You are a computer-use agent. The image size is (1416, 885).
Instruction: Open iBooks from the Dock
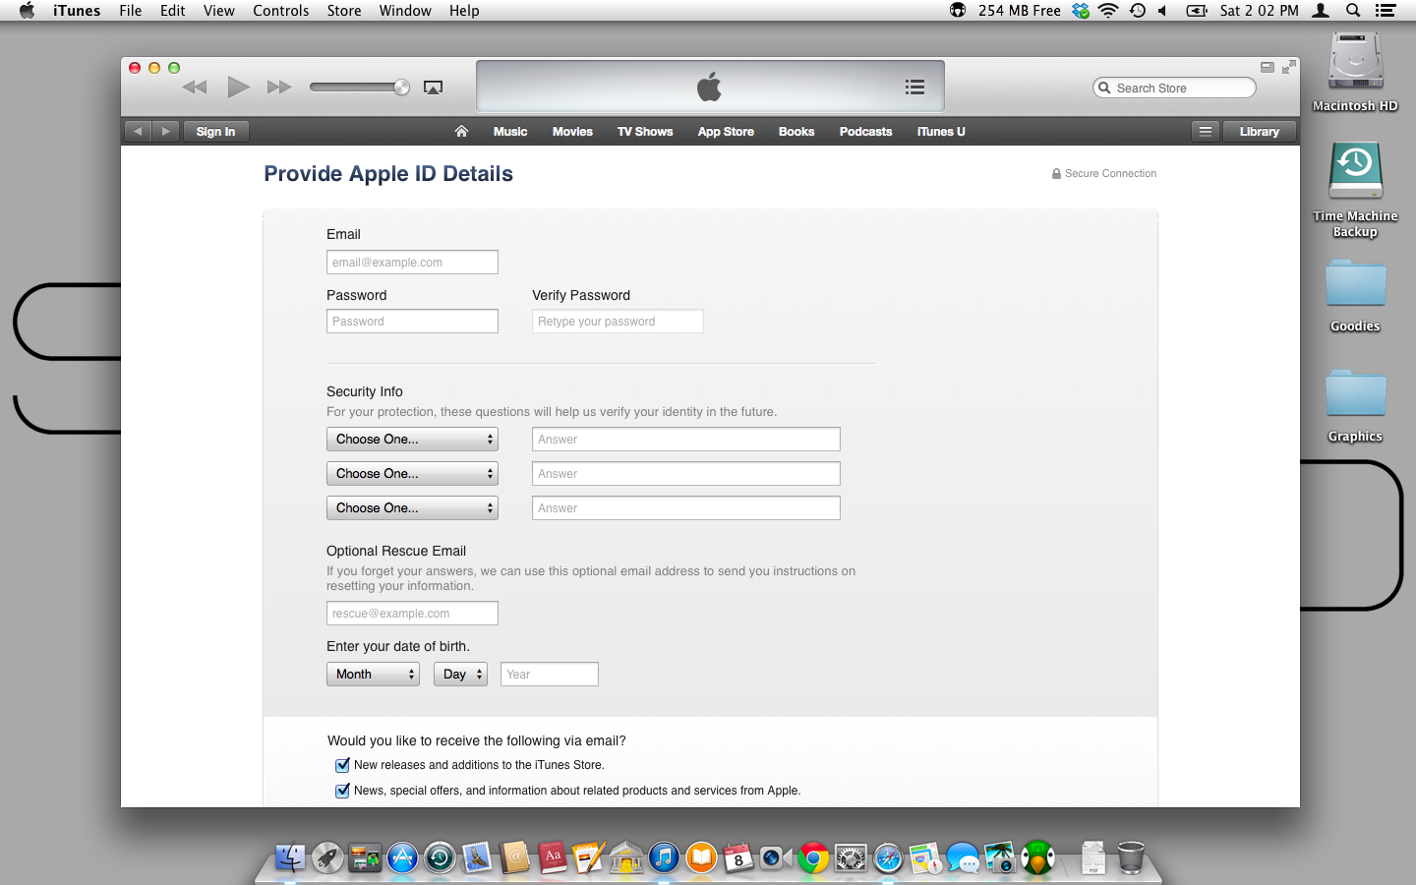pyautogui.click(x=701, y=858)
